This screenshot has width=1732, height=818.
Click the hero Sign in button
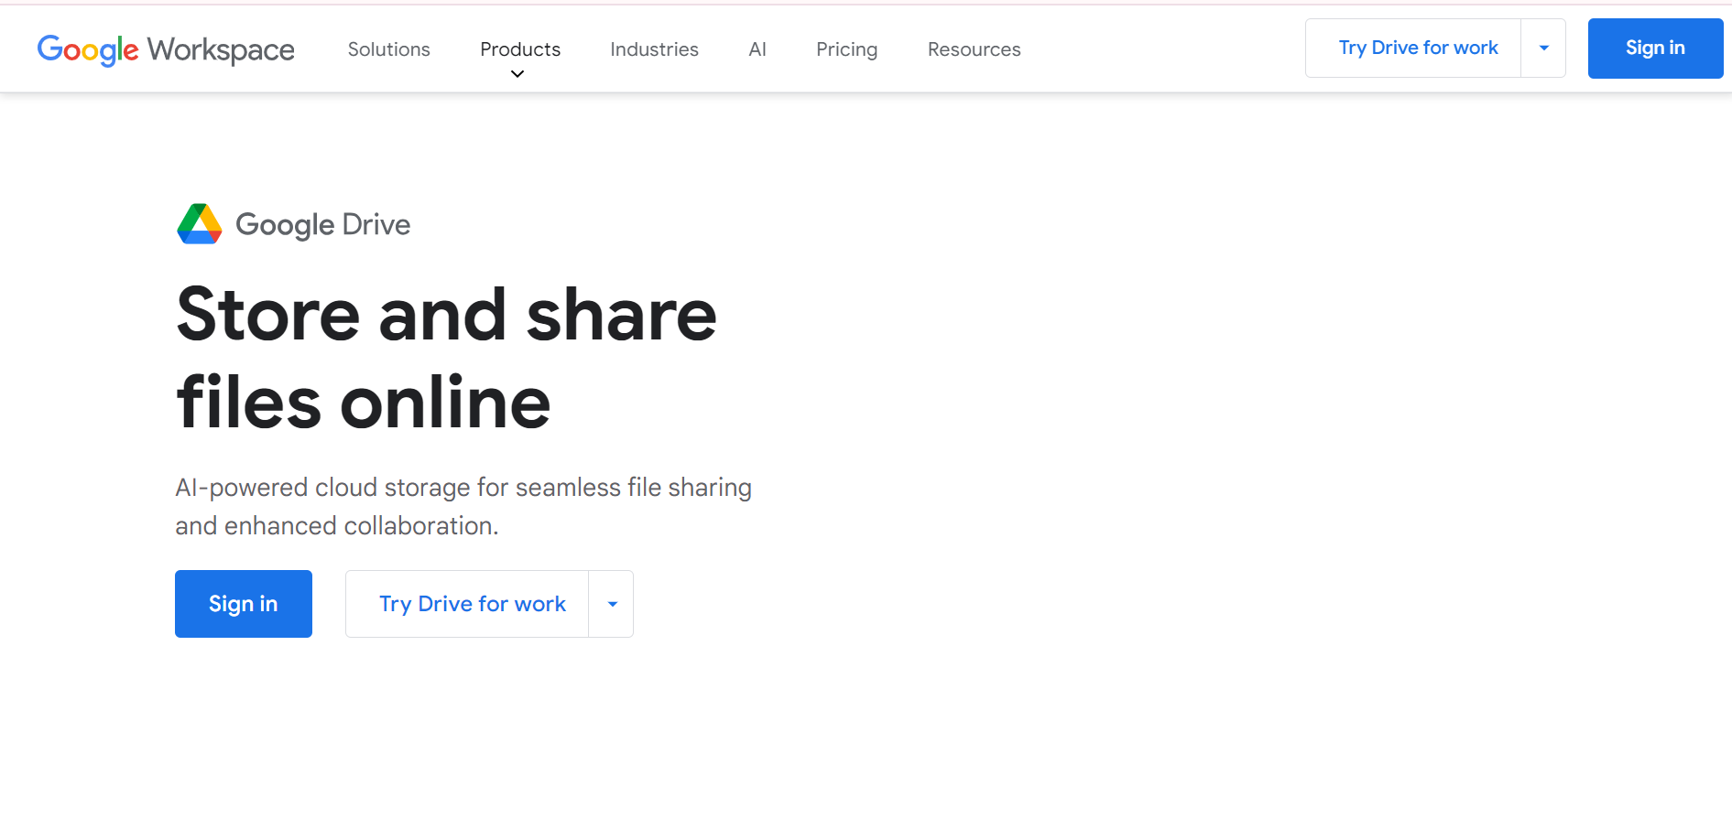[244, 604]
